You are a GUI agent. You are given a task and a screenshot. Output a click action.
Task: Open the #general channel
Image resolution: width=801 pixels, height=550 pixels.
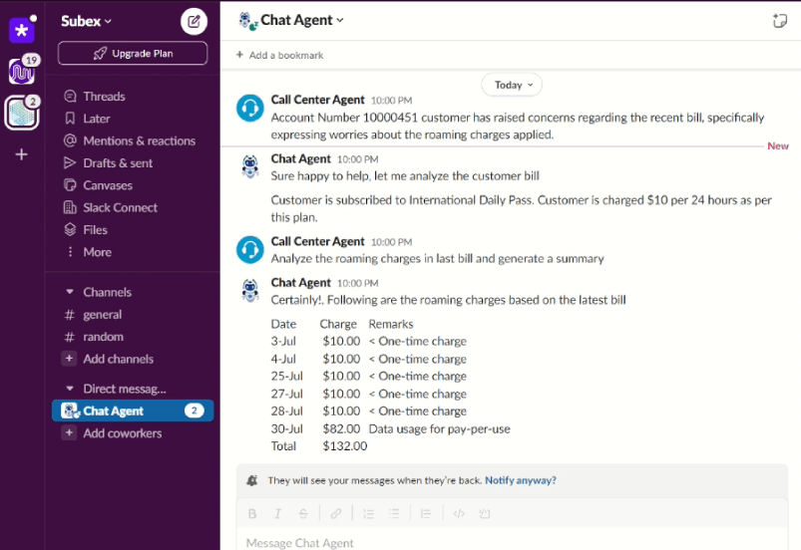click(102, 315)
